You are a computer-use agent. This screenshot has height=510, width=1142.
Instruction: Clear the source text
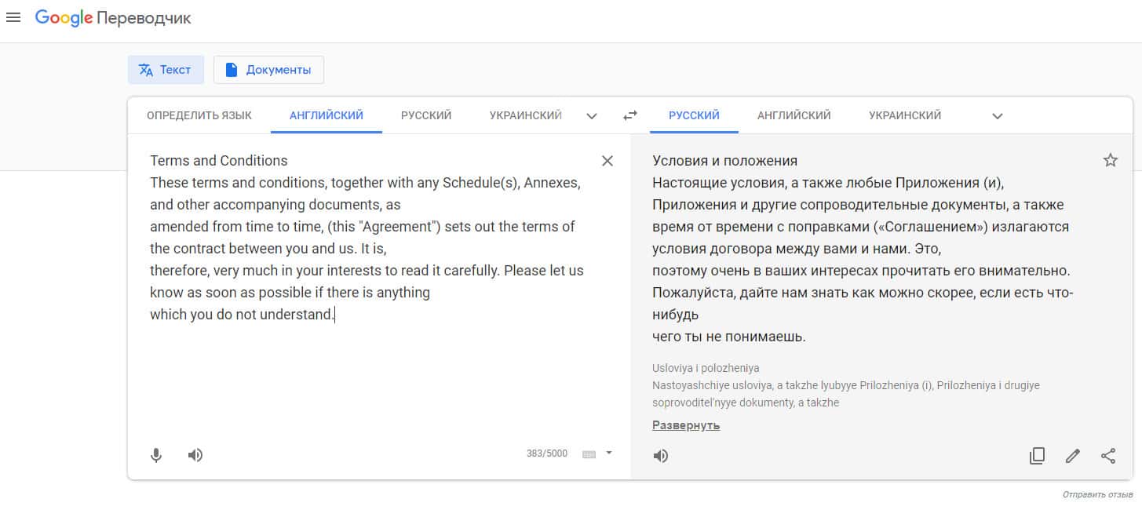click(607, 161)
